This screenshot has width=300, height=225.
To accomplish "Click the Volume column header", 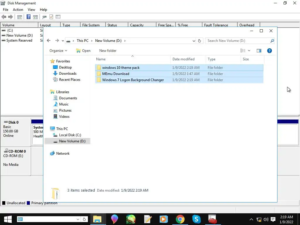I will [19, 25].
